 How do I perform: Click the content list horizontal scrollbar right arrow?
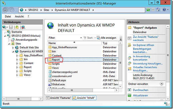[117, 90]
